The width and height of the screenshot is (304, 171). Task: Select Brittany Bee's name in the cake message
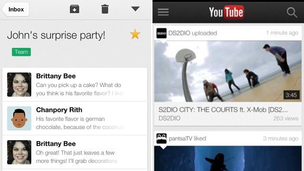56,76
